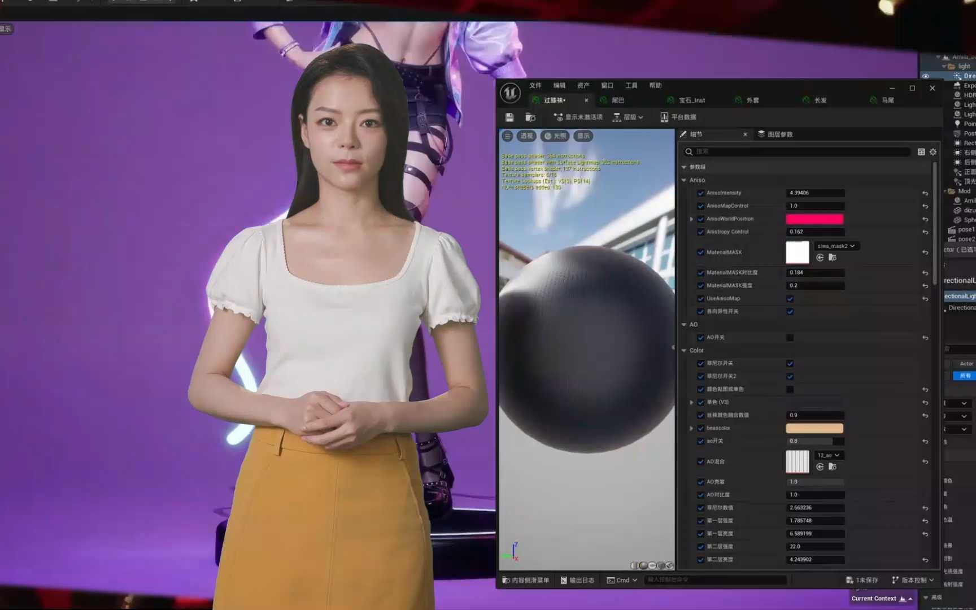
Task: Click the preview shape icons in viewport corner
Action: tap(652, 565)
